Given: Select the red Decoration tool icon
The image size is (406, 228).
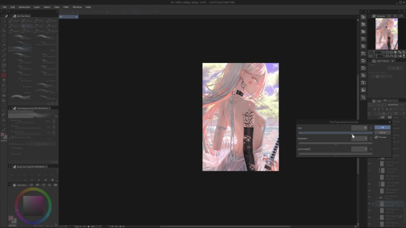Looking at the screenshot, I should (x=3, y=75).
